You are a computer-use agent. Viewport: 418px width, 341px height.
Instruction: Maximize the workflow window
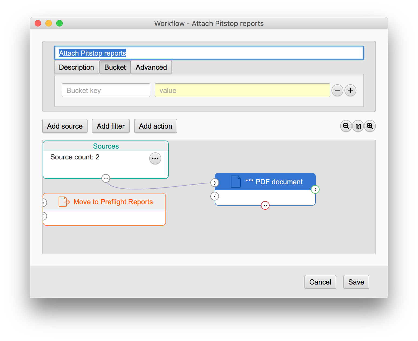point(59,23)
